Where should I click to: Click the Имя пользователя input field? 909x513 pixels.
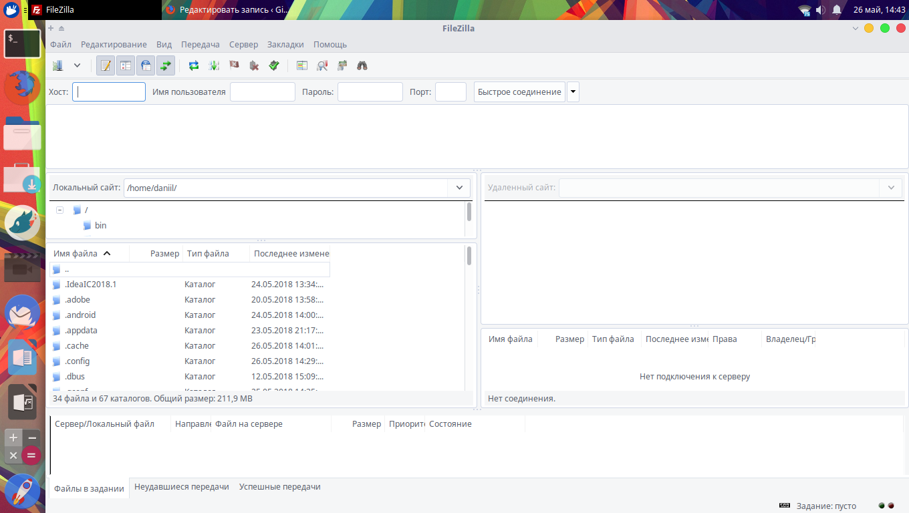tap(263, 92)
